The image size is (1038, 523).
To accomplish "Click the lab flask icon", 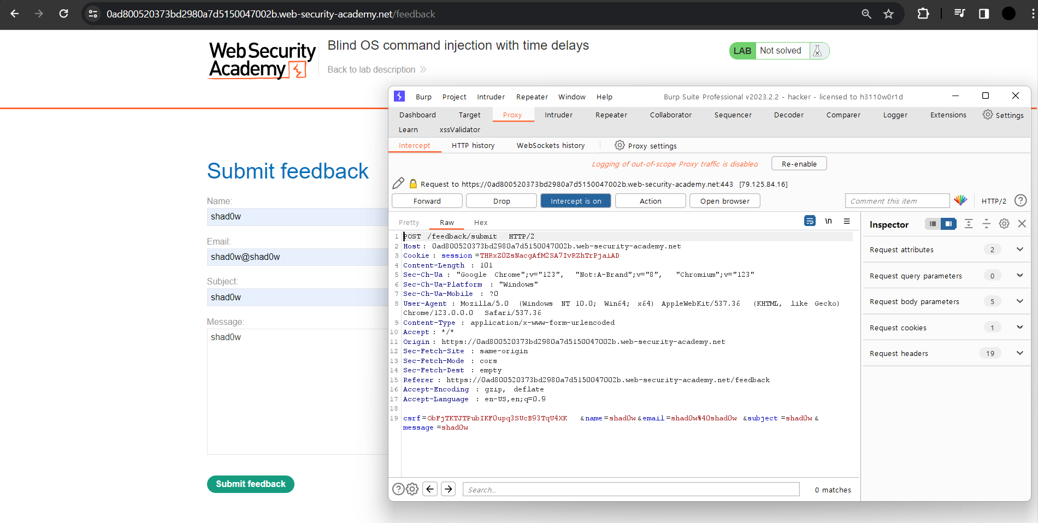I will [x=817, y=51].
